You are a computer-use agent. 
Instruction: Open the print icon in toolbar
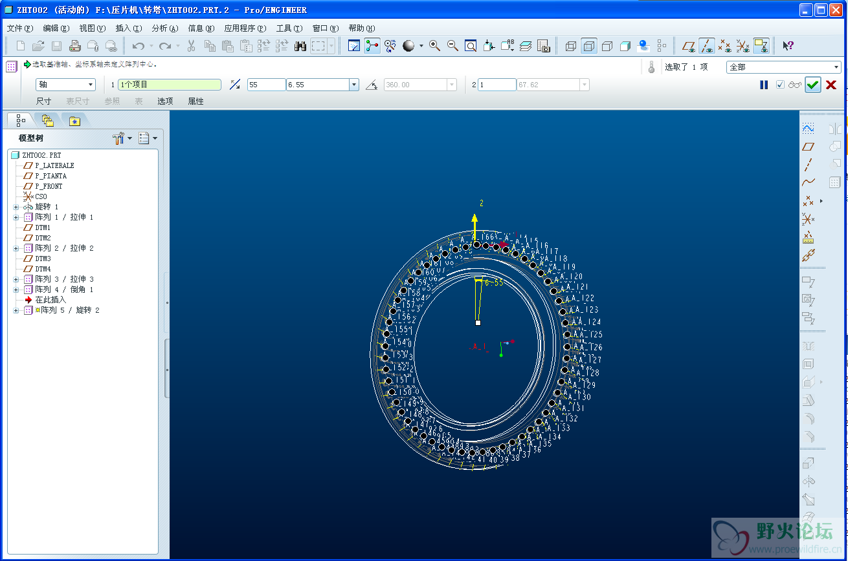tap(74, 46)
